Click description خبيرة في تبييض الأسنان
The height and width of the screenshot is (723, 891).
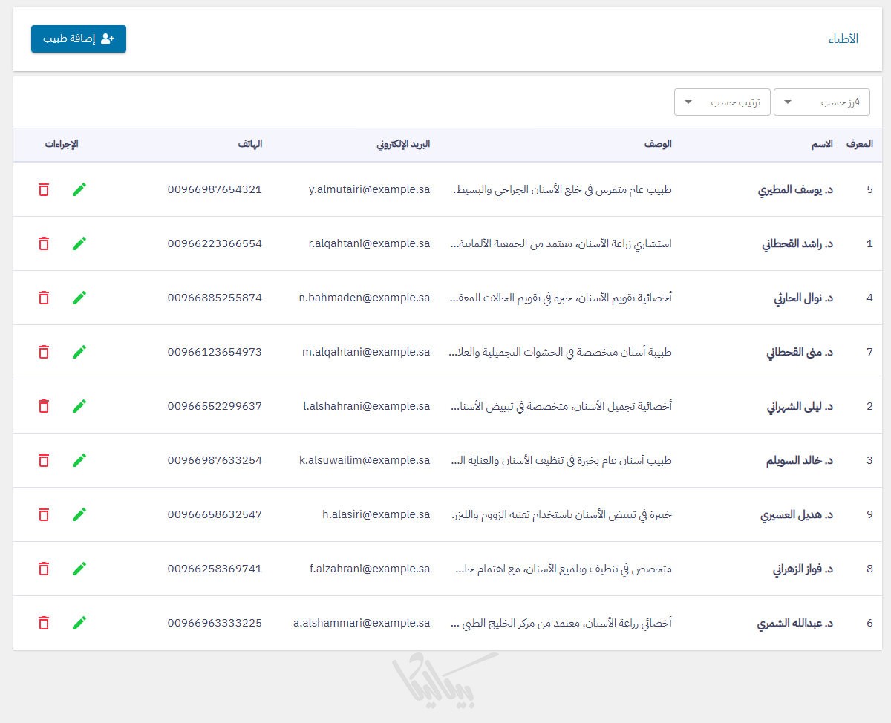pyautogui.click(x=562, y=514)
